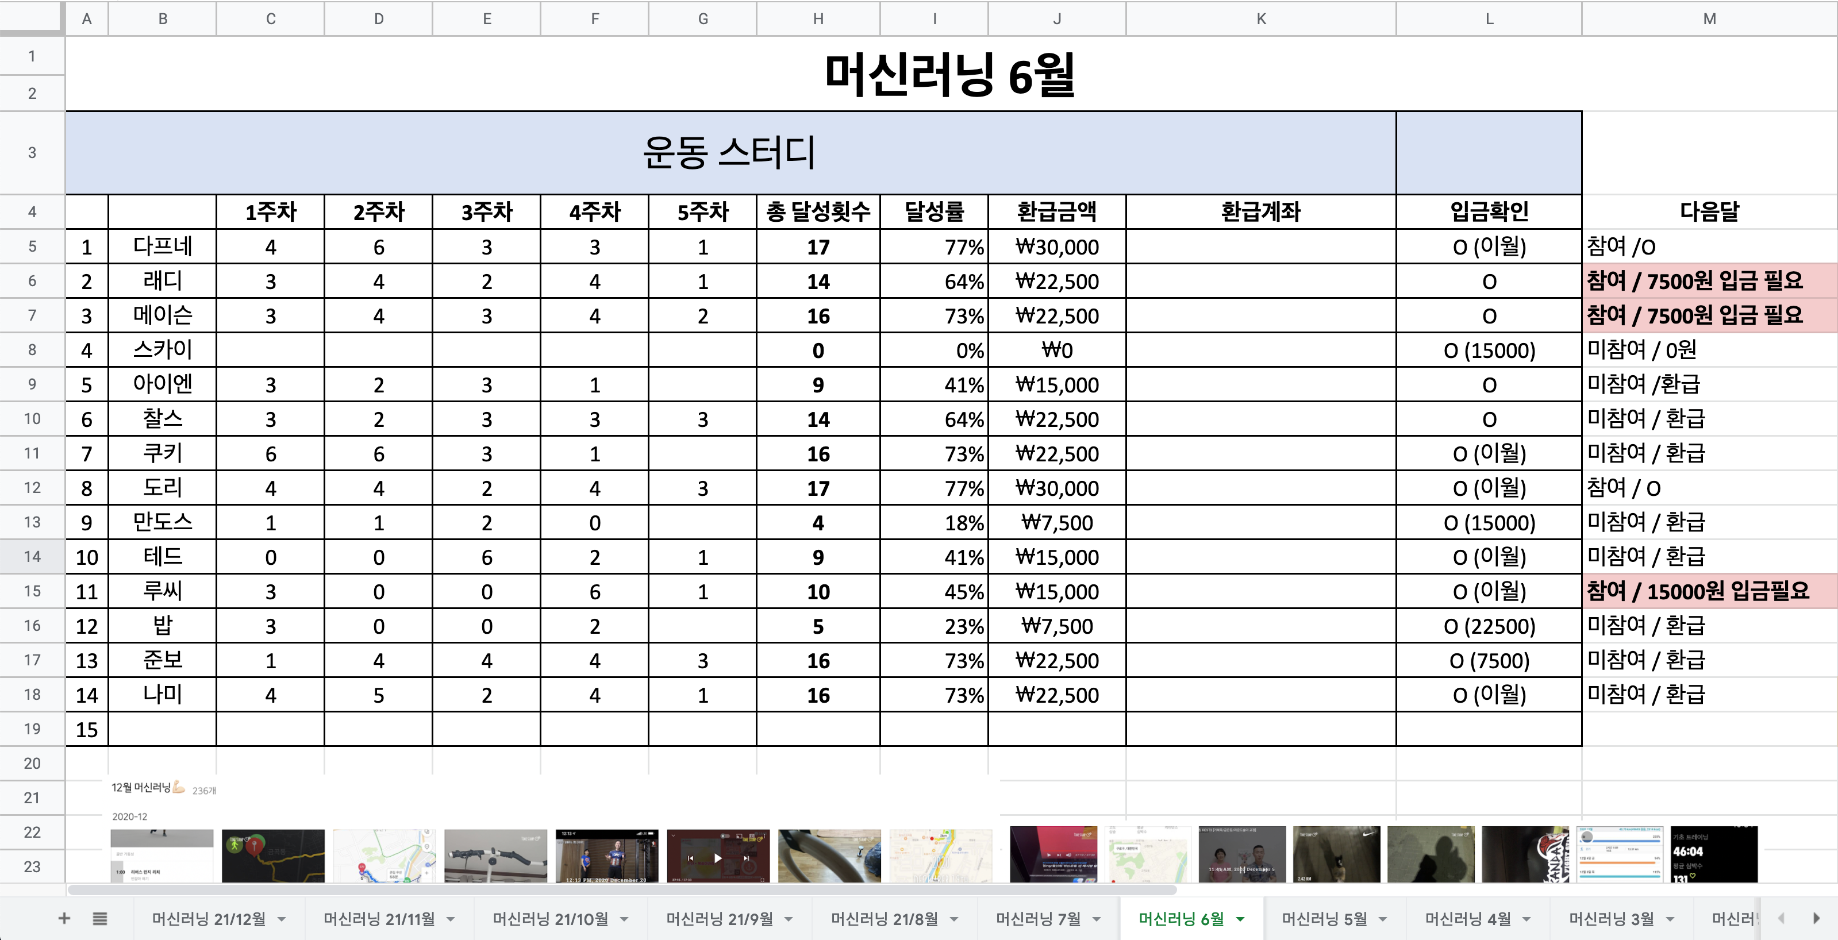Expand the 머신러닝 21/9월 tab options arrow

[789, 919]
